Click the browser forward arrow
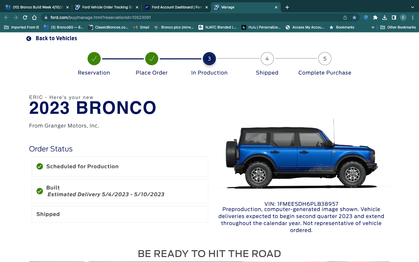This screenshot has height=262, width=419. click(16, 17)
